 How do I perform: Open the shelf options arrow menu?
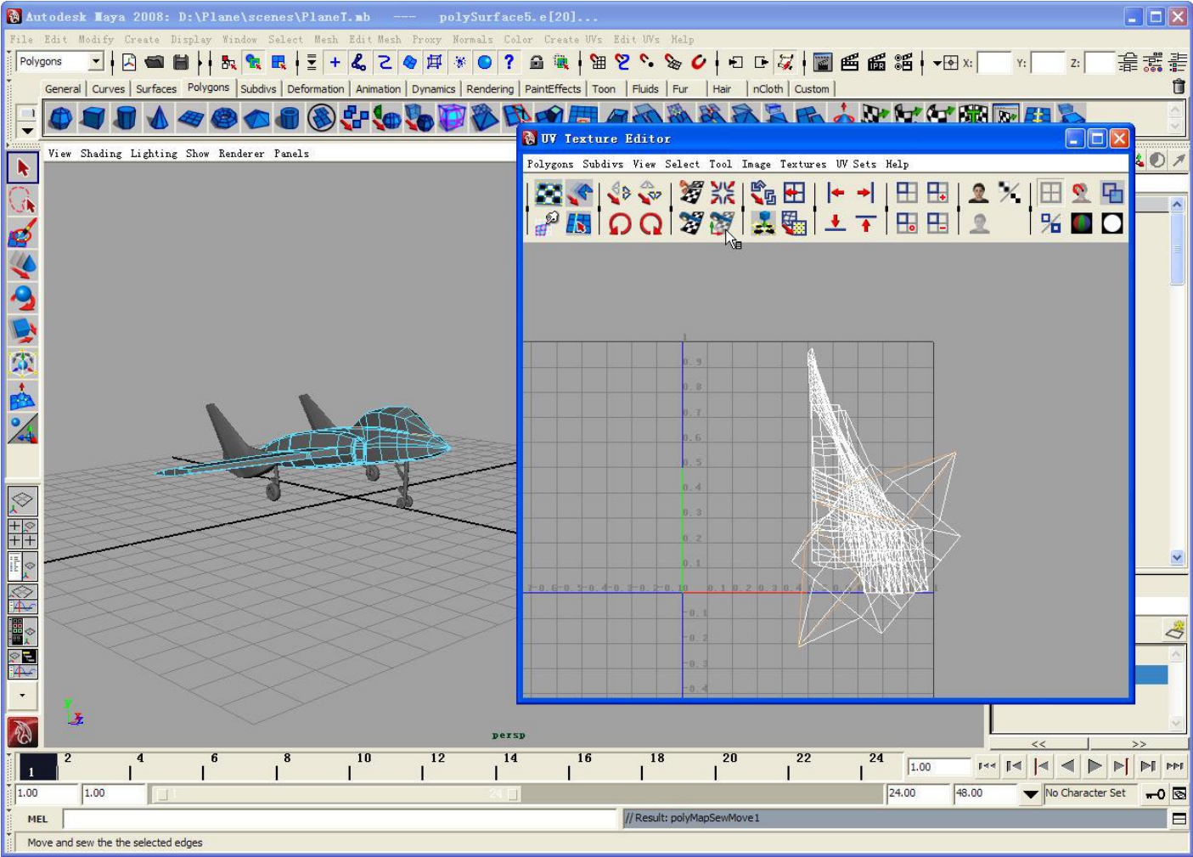(x=27, y=131)
